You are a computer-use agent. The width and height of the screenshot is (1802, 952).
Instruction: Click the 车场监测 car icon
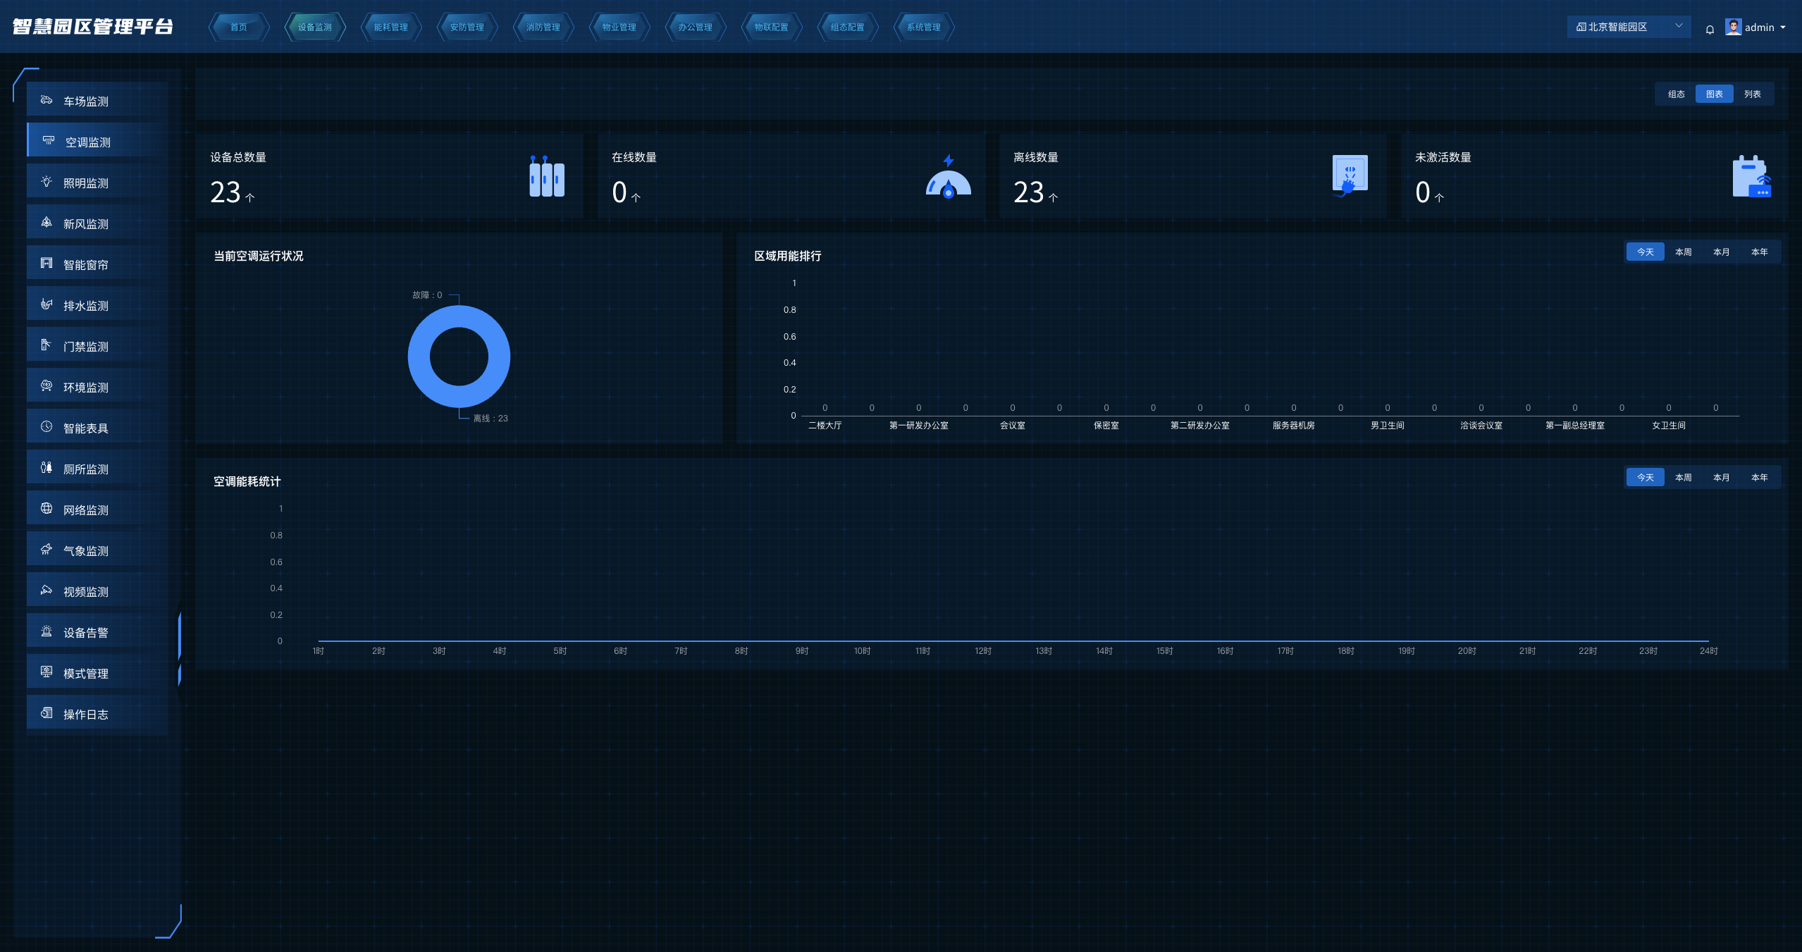47,100
